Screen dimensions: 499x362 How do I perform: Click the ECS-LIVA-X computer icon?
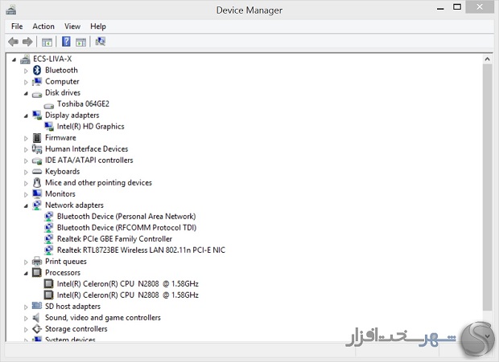coord(25,59)
